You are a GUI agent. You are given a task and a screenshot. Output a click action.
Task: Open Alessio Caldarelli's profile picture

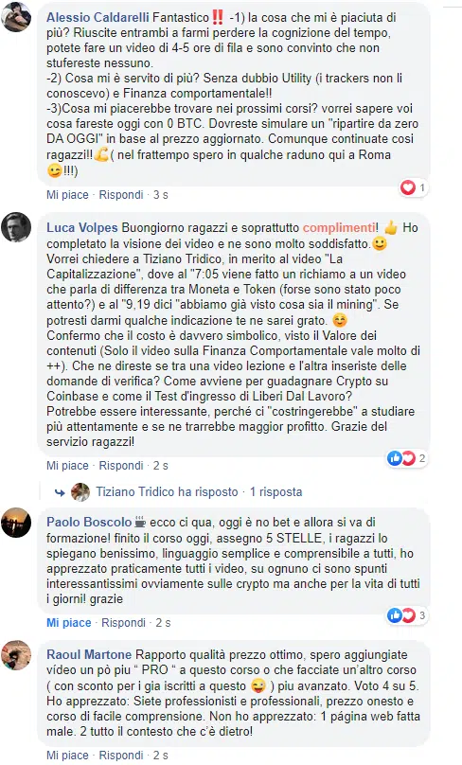pos(16,17)
